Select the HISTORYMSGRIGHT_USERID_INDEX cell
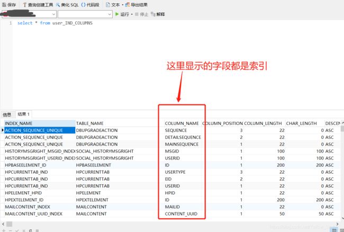This screenshot has width=344, height=232. click(40, 158)
